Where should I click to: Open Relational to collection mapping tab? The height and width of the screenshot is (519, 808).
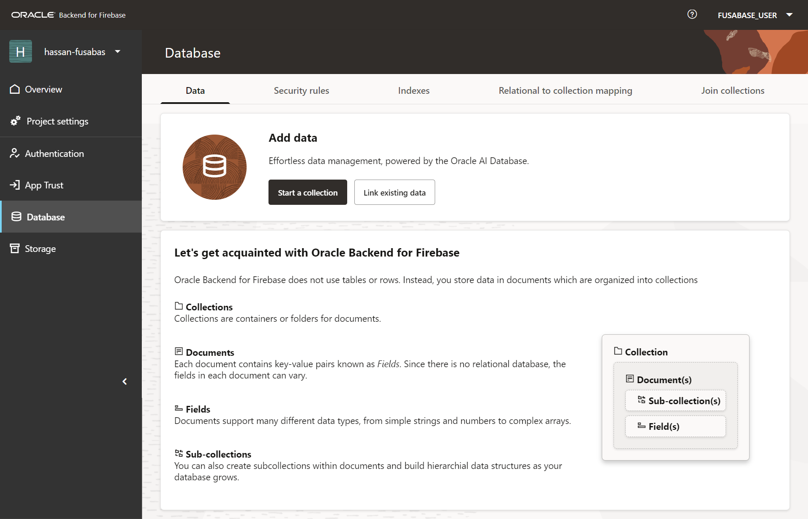pyautogui.click(x=565, y=90)
